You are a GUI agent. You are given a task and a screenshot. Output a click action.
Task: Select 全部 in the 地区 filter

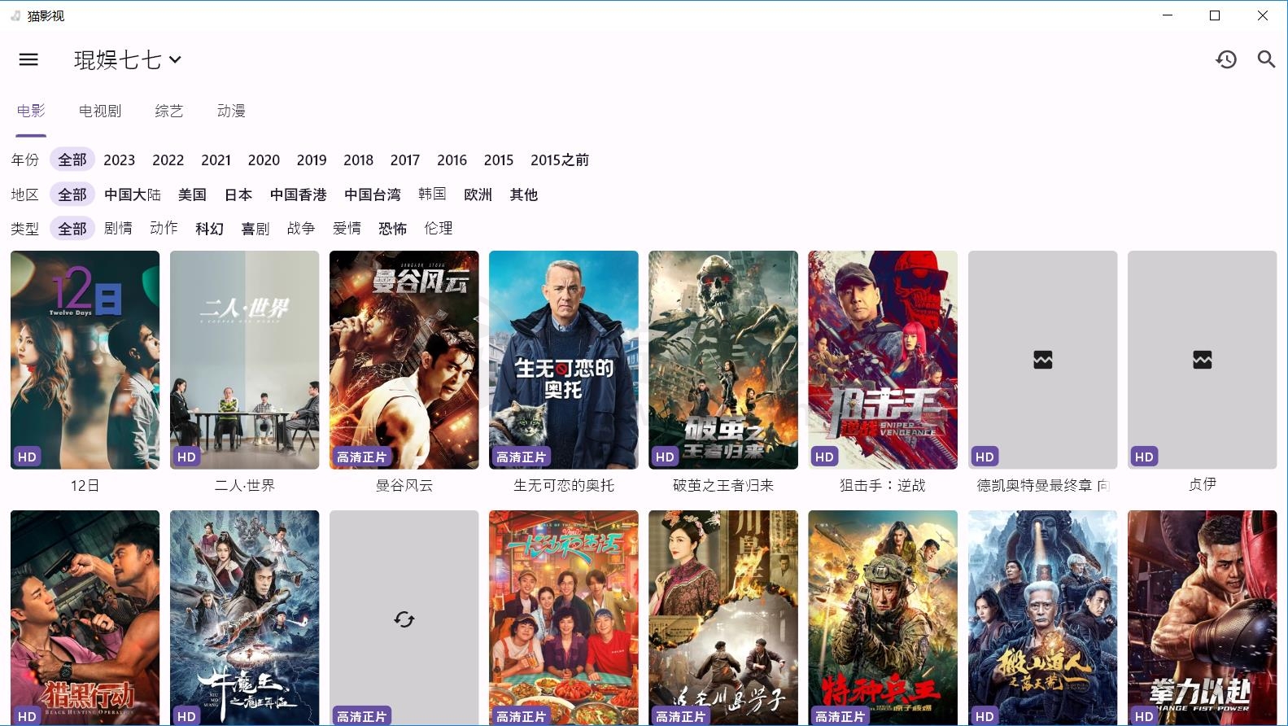[x=72, y=195]
